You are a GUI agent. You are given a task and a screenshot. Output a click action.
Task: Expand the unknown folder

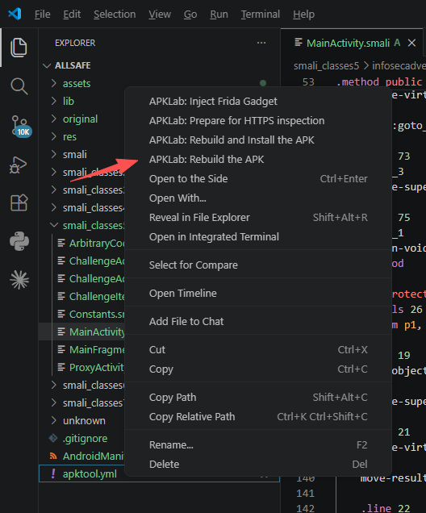click(54, 420)
